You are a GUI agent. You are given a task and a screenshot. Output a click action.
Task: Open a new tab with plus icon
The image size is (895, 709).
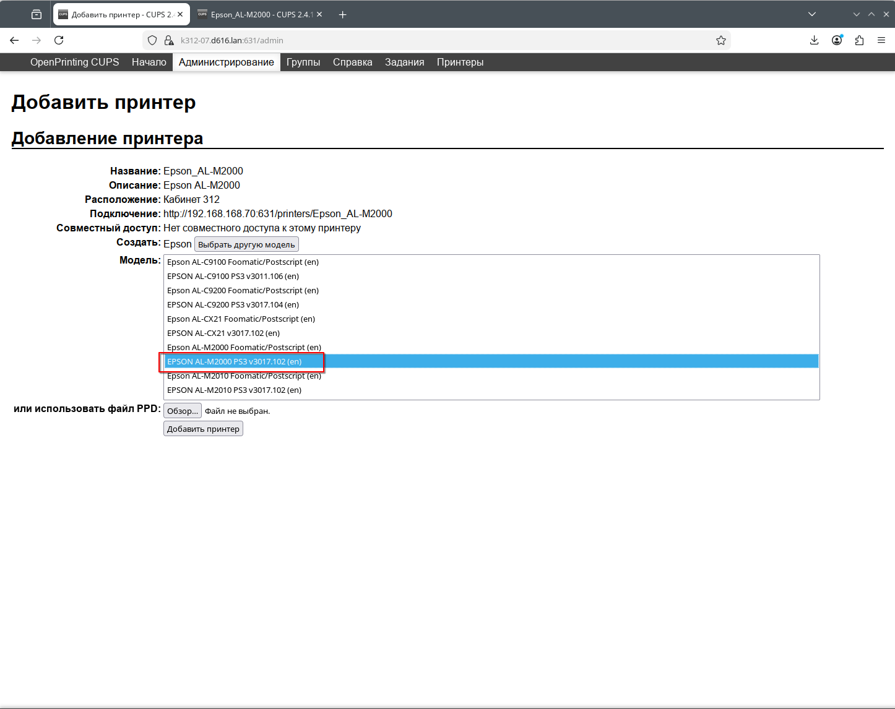(x=343, y=14)
